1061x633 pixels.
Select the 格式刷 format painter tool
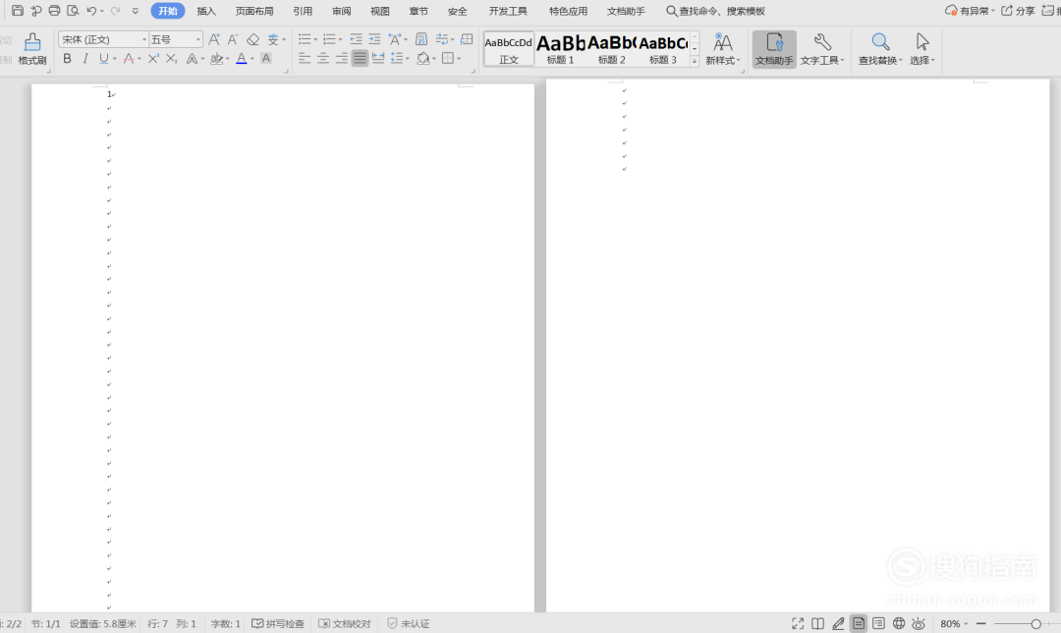point(31,49)
